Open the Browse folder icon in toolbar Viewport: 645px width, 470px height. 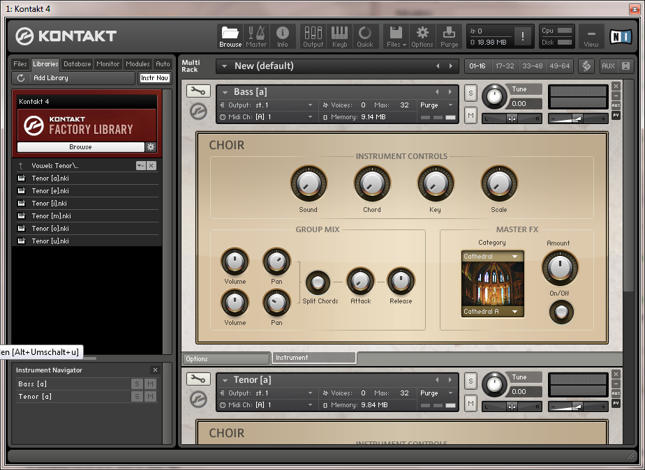coord(230,36)
